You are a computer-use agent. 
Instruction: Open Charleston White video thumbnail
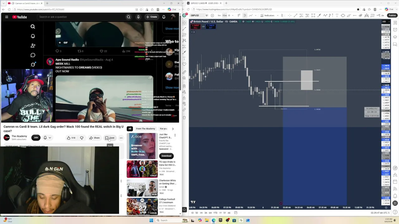(142, 188)
